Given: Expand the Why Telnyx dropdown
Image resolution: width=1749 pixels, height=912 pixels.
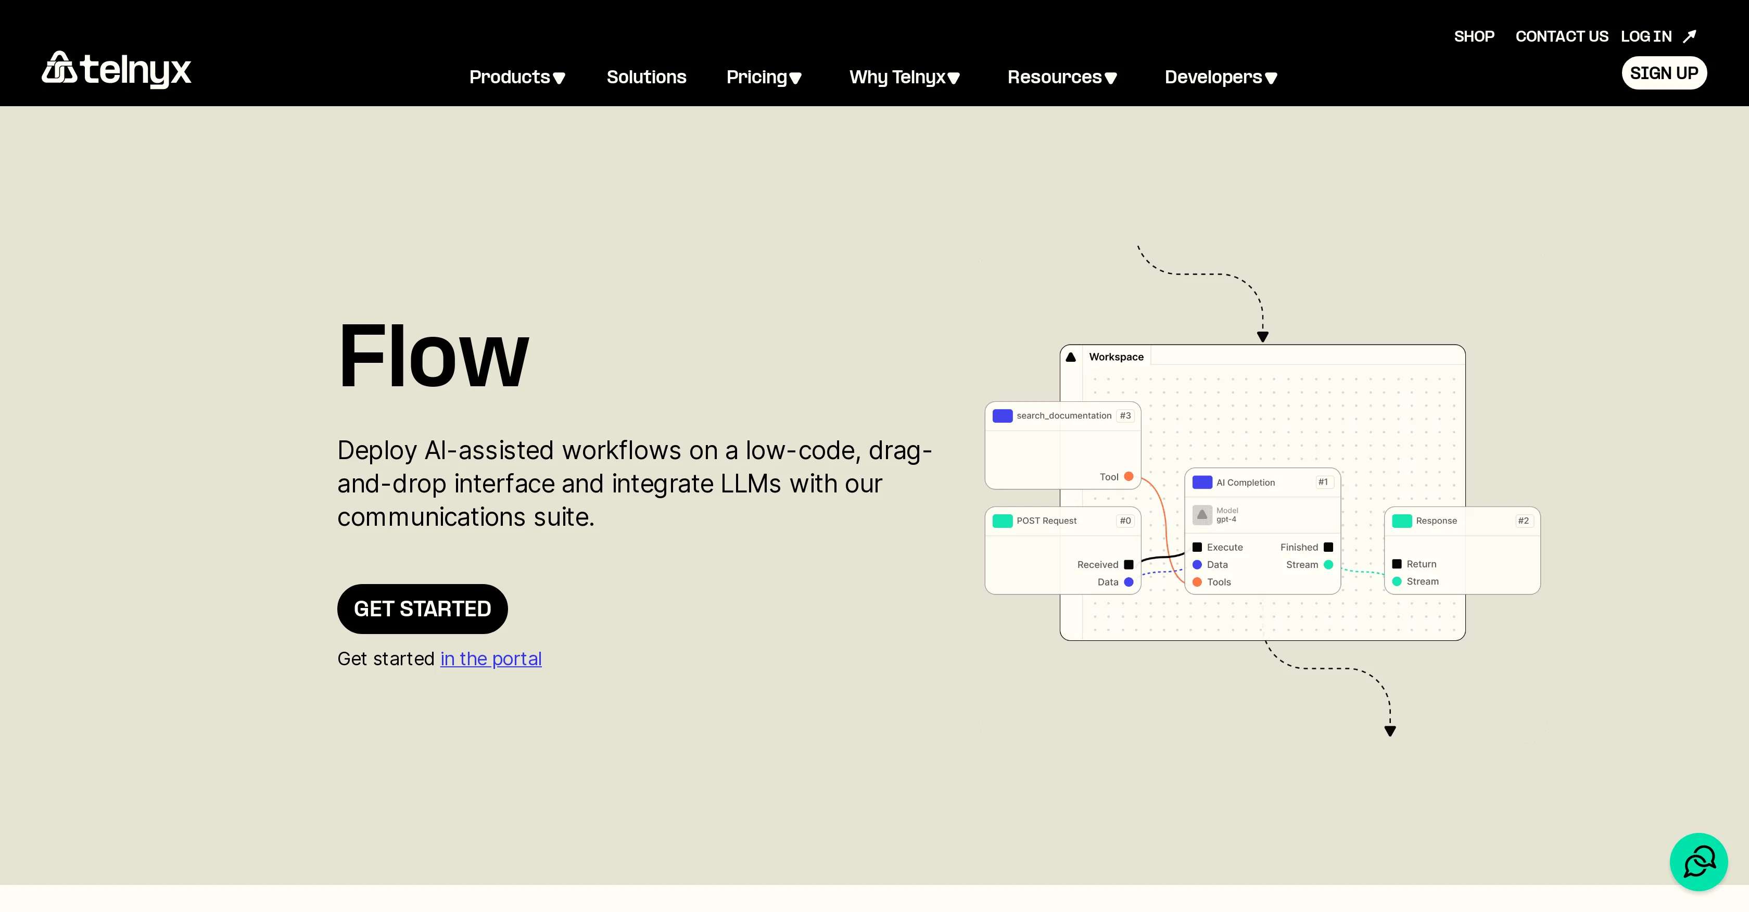Looking at the screenshot, I should 904,78.
